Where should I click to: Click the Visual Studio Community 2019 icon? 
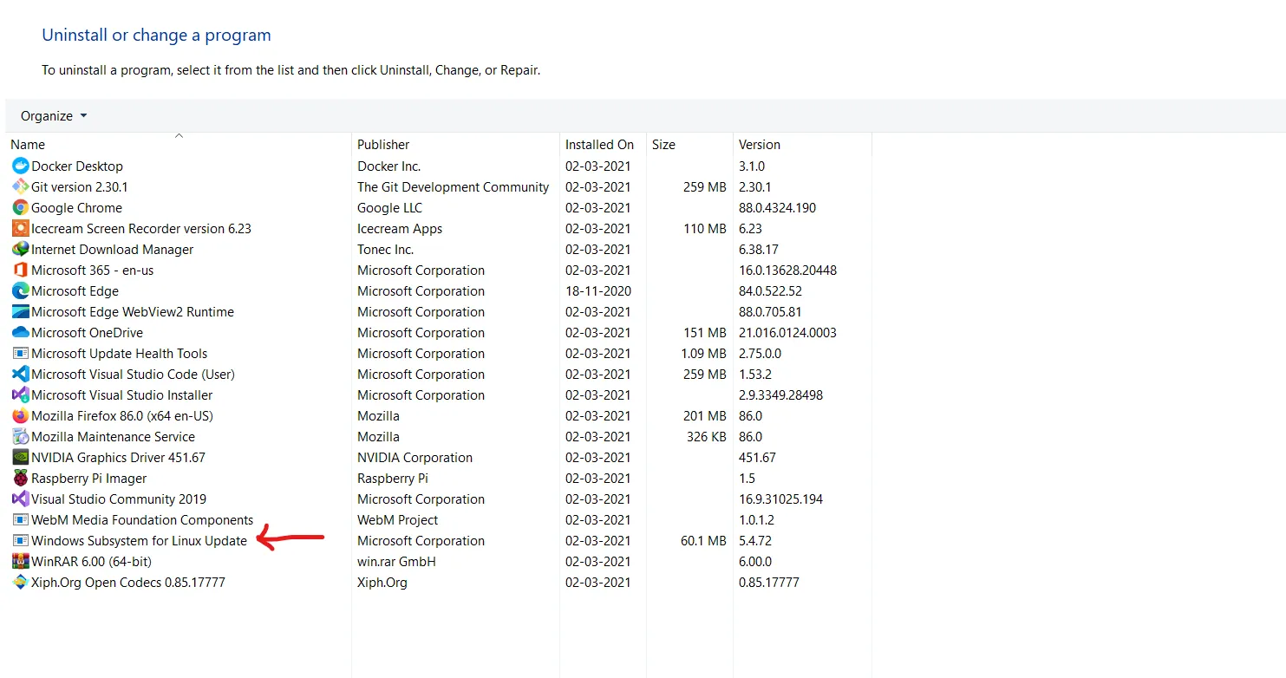20,499
